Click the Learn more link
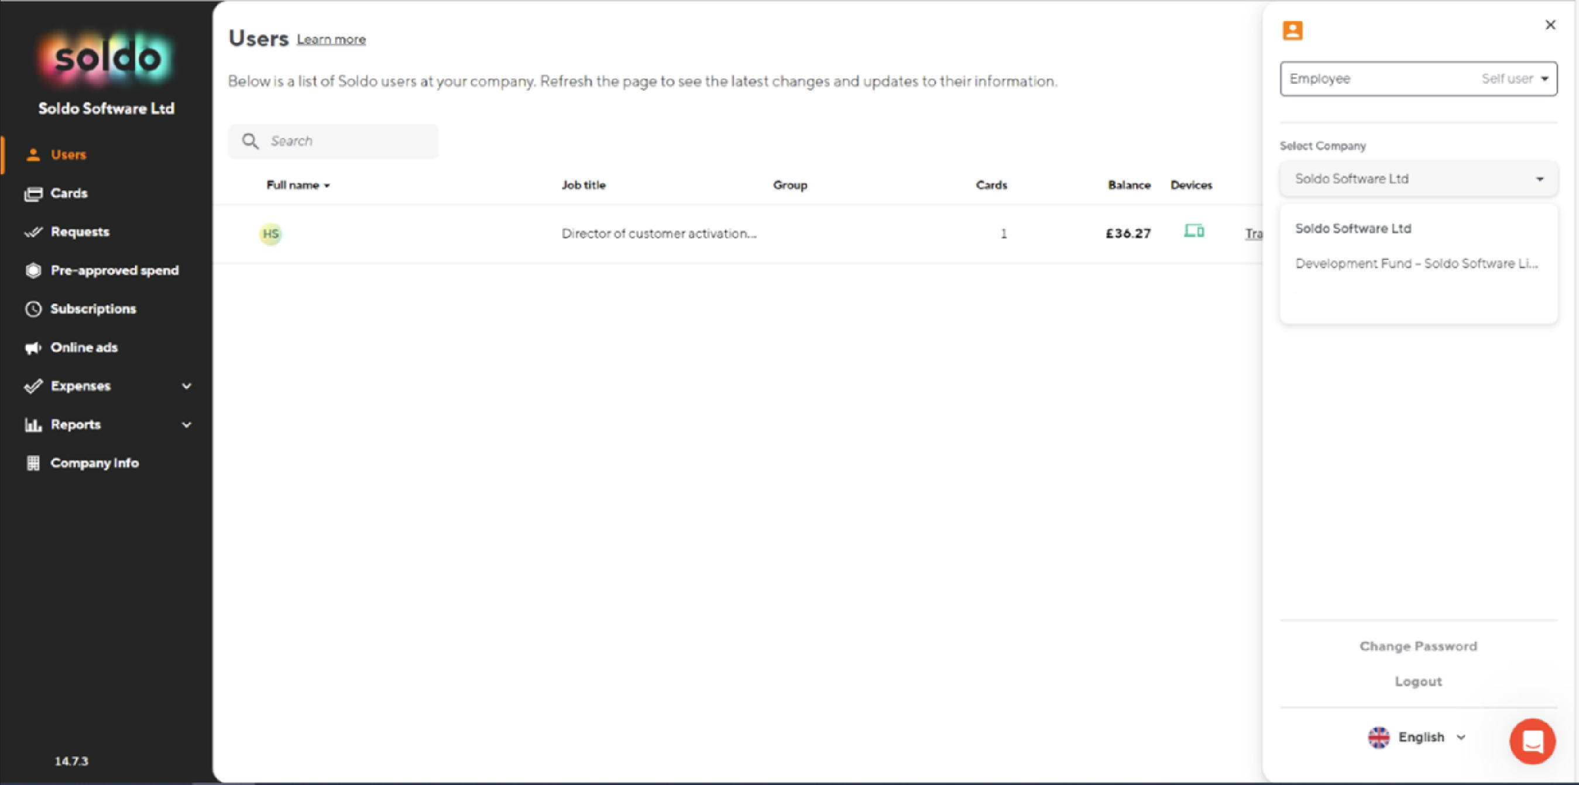The height and width of the screenshot is (785, 1579). coord(331,40)
